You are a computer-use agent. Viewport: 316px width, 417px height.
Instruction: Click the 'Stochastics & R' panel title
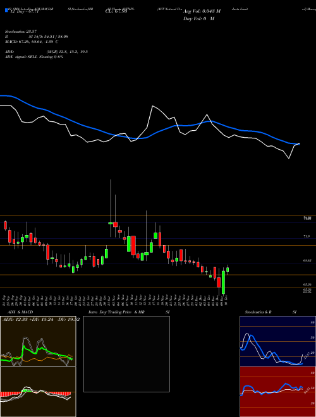pyautogui.click(x=258, y=312)
